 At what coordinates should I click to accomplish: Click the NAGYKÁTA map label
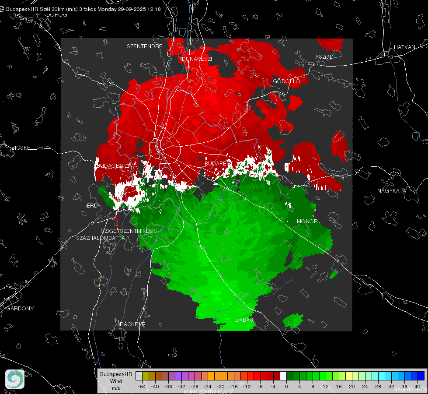[x=392, y=190]
